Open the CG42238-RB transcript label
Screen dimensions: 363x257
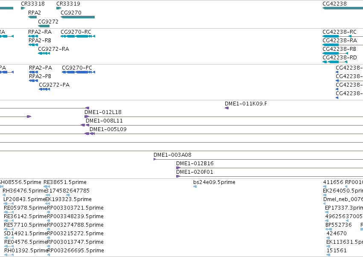(x=339, y=49)
